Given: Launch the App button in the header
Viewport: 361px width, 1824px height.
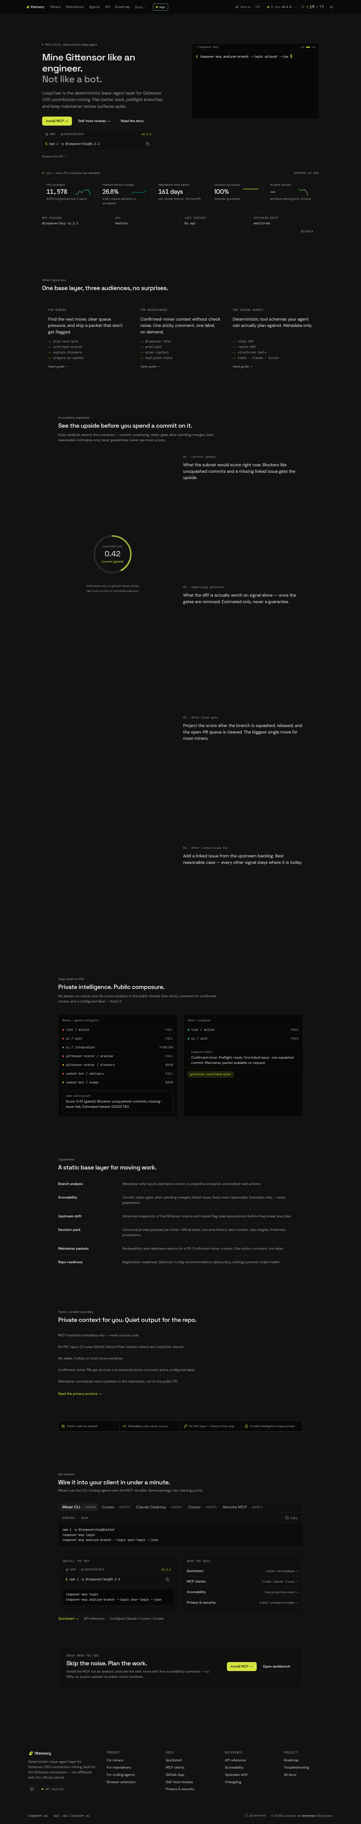Looking at the screenshot, I should [161, 7].
